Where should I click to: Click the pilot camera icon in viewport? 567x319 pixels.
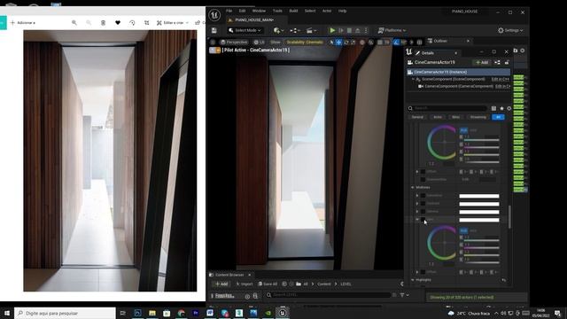click(214, 51)
